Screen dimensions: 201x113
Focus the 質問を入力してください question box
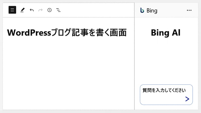(166, 95)
